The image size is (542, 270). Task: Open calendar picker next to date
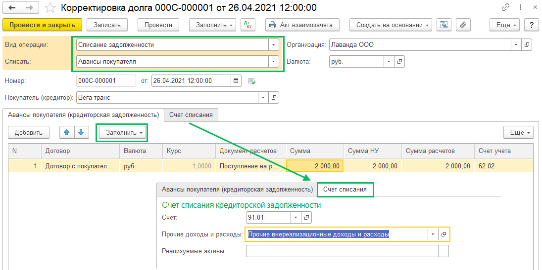pyautogui.click(x=236, y=81)
